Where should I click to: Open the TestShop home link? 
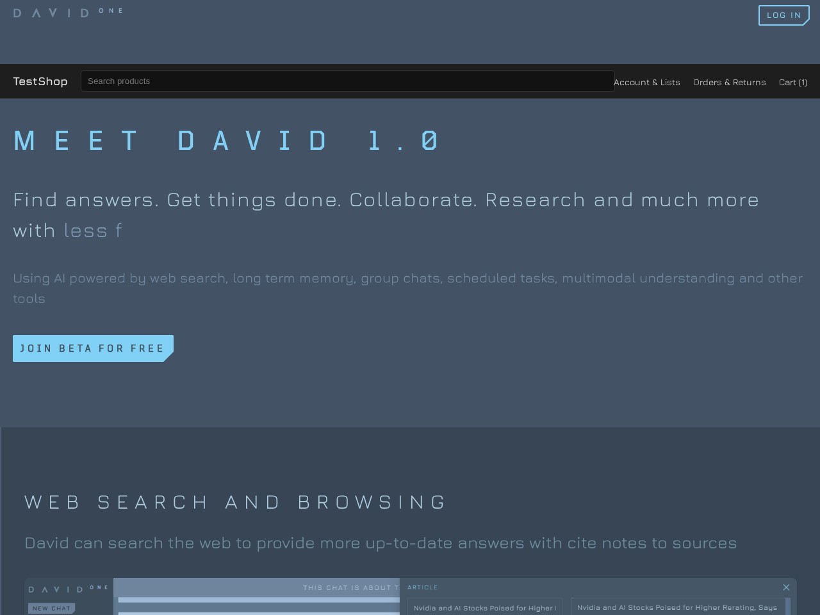pos(40,81)
